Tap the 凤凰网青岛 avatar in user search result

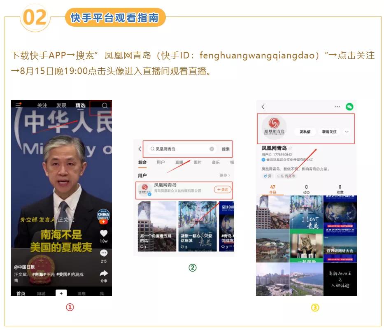click(x=144, y=189)
